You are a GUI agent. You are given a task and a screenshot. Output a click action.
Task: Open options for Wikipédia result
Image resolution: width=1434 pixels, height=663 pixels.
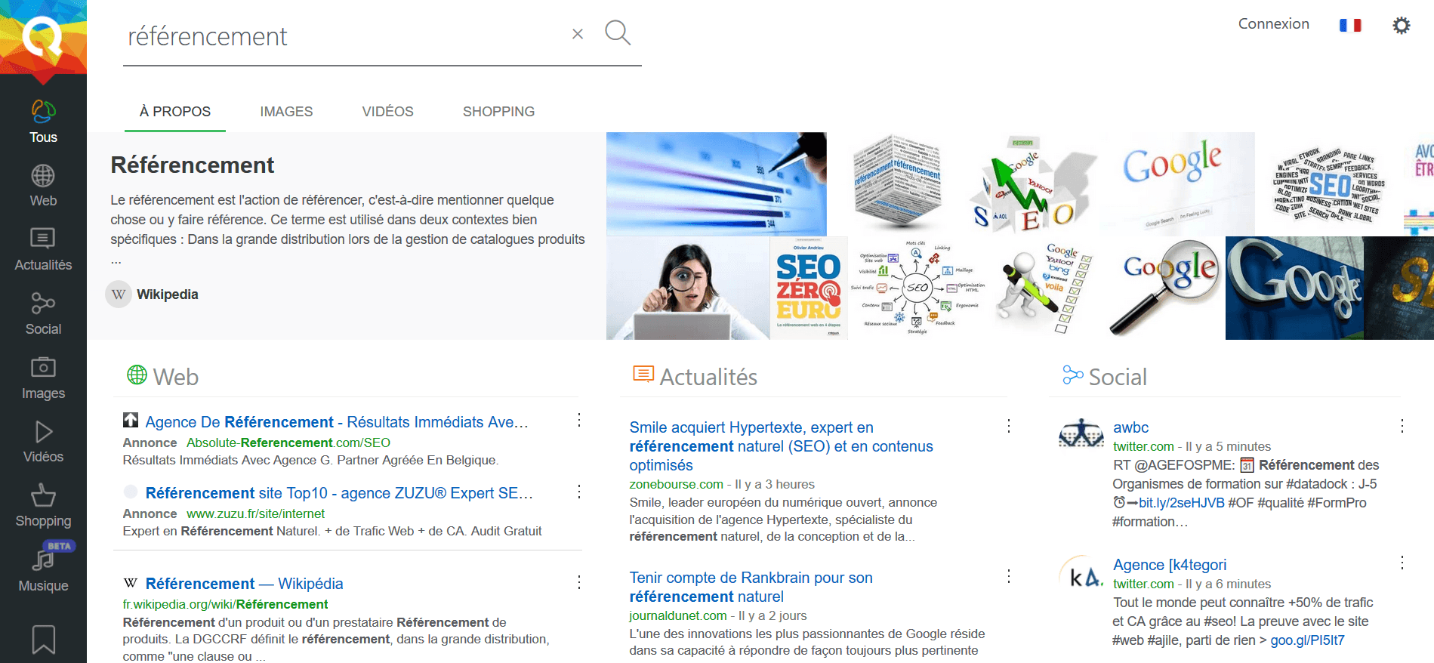(579, 582)
